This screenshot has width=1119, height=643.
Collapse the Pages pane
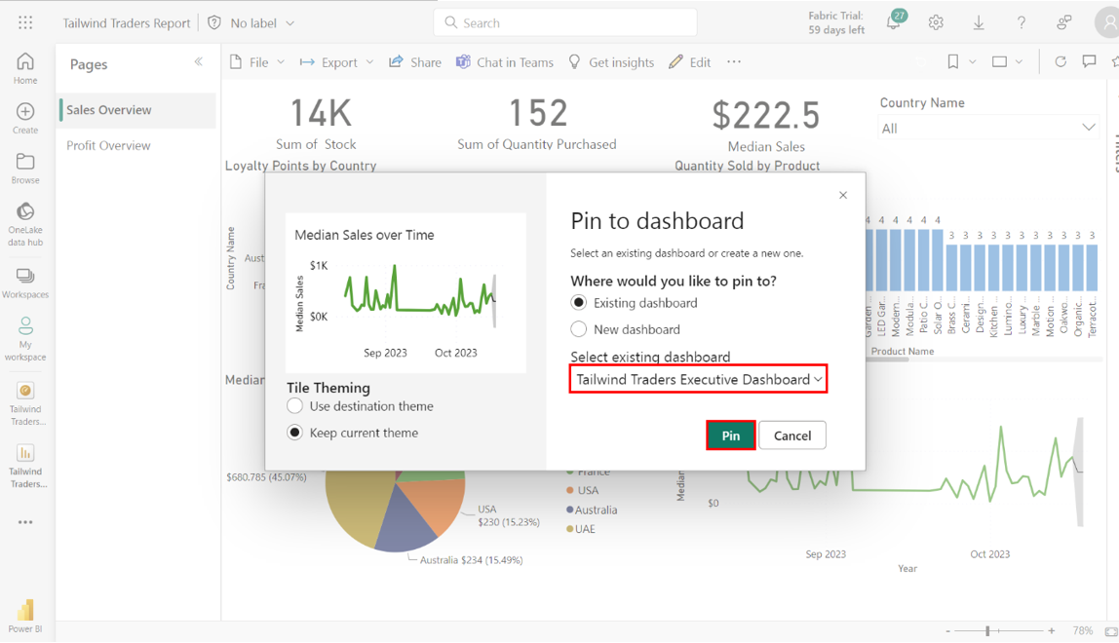coord(199,62)
